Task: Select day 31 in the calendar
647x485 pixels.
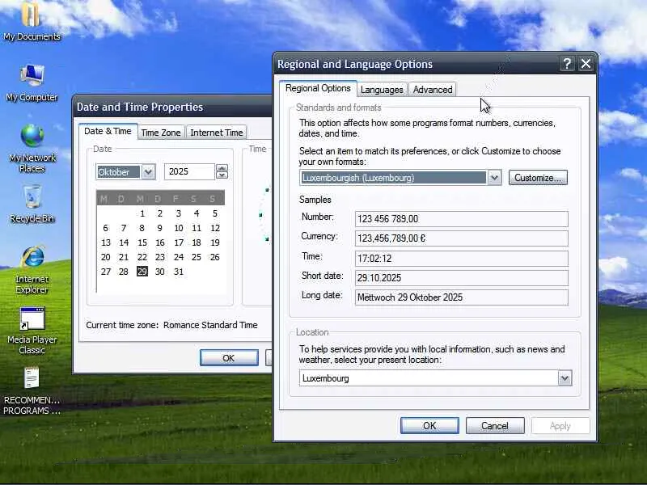Action: [x=178, y=272]
